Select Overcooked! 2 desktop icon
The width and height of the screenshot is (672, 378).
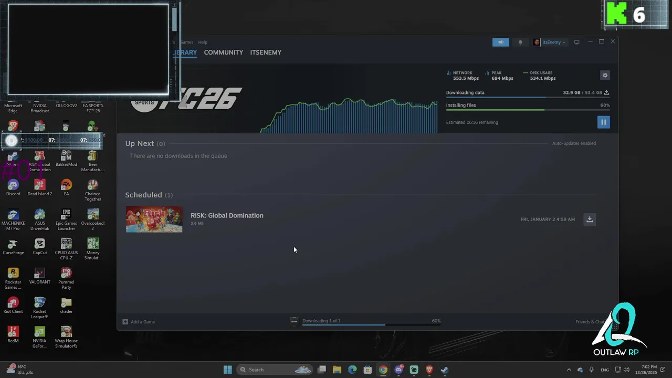click(x=93, y=219)
